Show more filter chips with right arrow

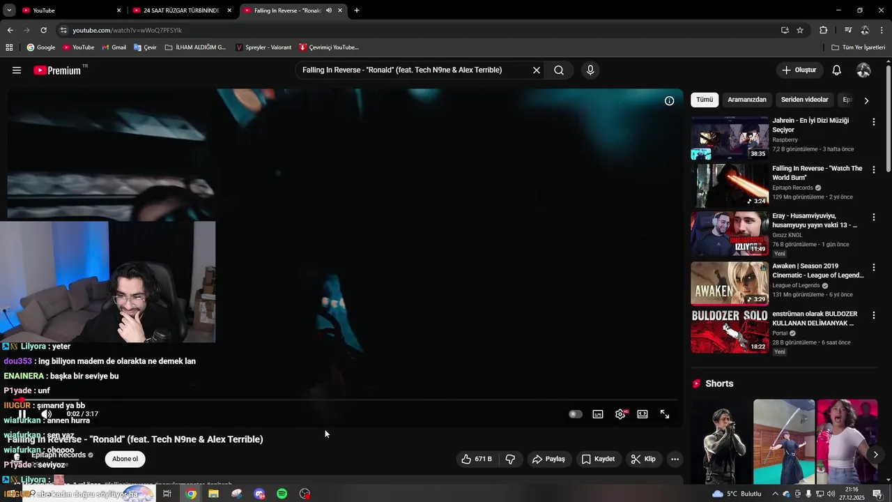pyautogui.click(x=866, y=100)
